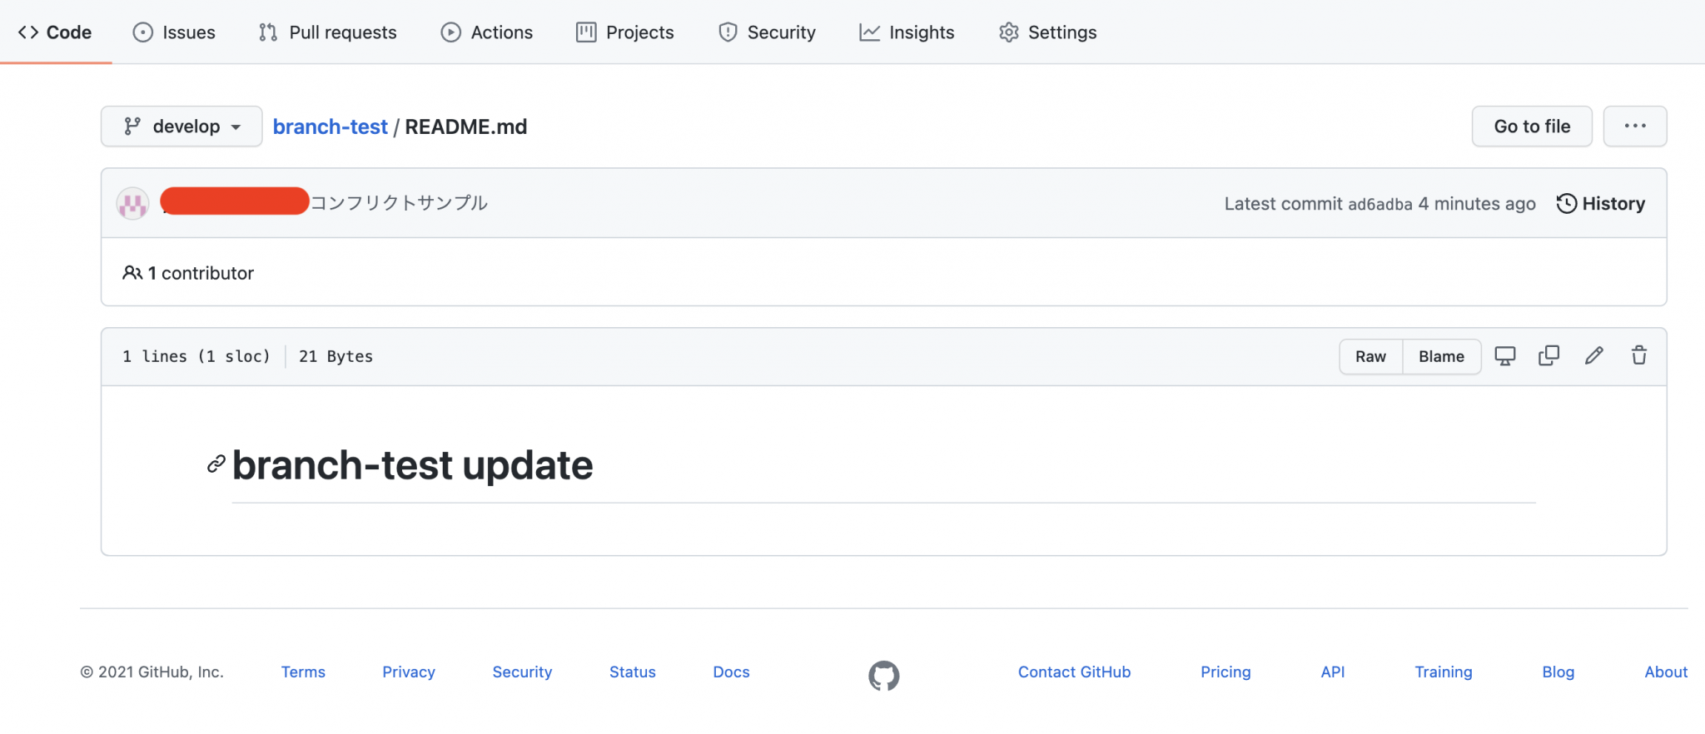Delete this file trash icon

pyautogui.click(x=1638, y=356)
